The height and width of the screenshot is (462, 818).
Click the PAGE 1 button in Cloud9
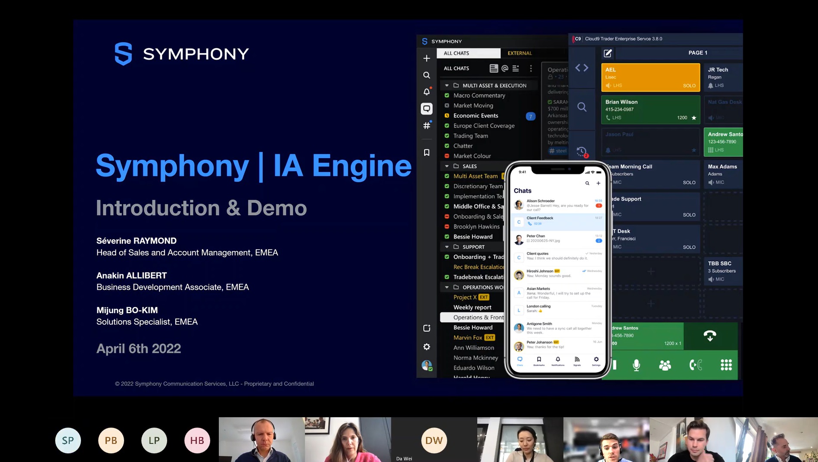point(698,53)
